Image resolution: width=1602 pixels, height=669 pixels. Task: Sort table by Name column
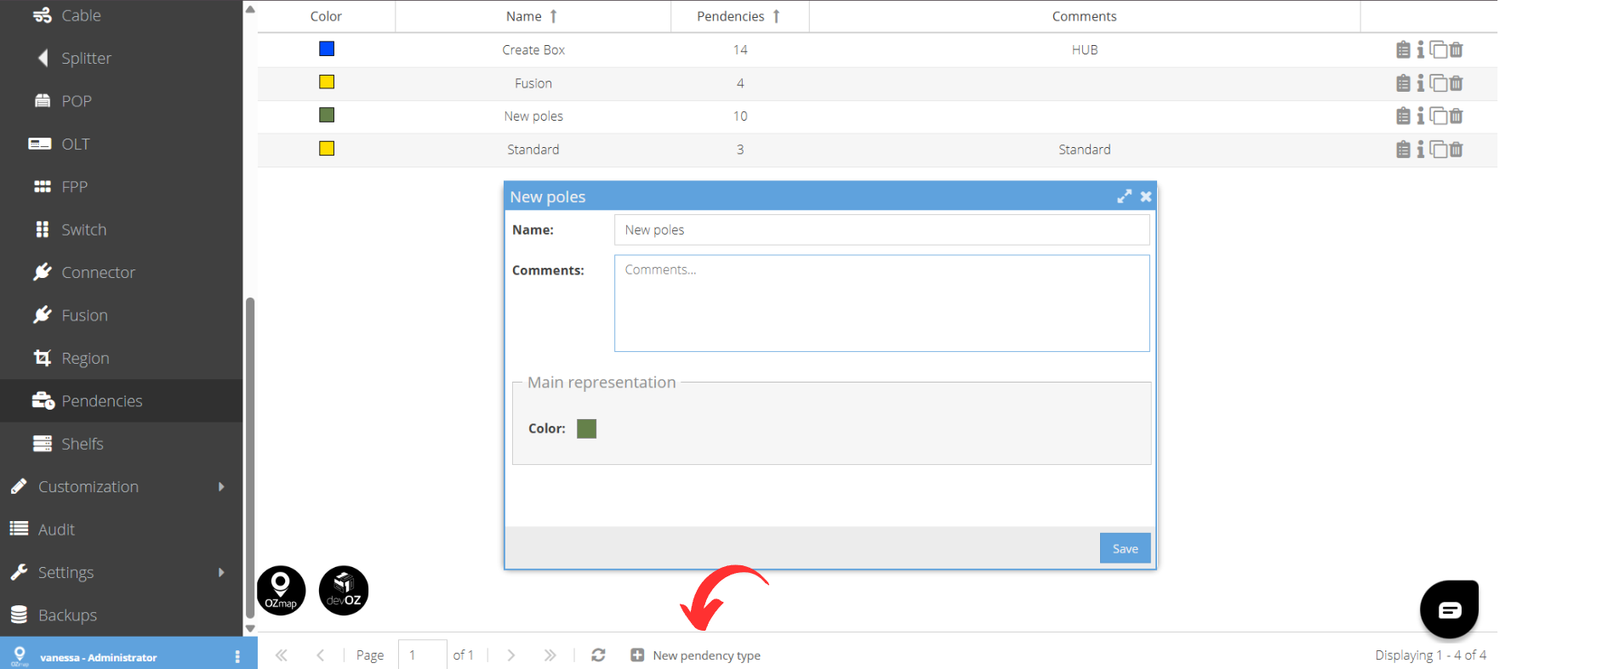coord(533,16)
